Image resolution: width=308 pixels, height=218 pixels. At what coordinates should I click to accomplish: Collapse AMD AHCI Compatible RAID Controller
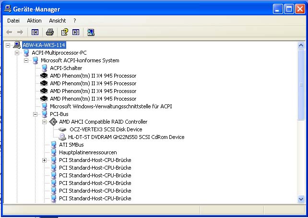(45, 122)
